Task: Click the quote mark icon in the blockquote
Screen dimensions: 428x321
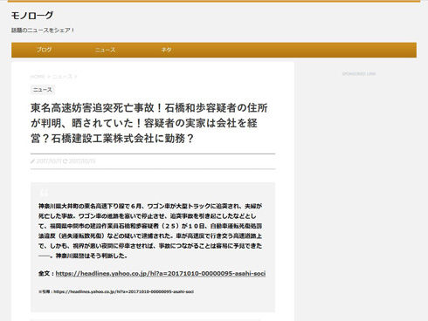Action: point(44,192)
